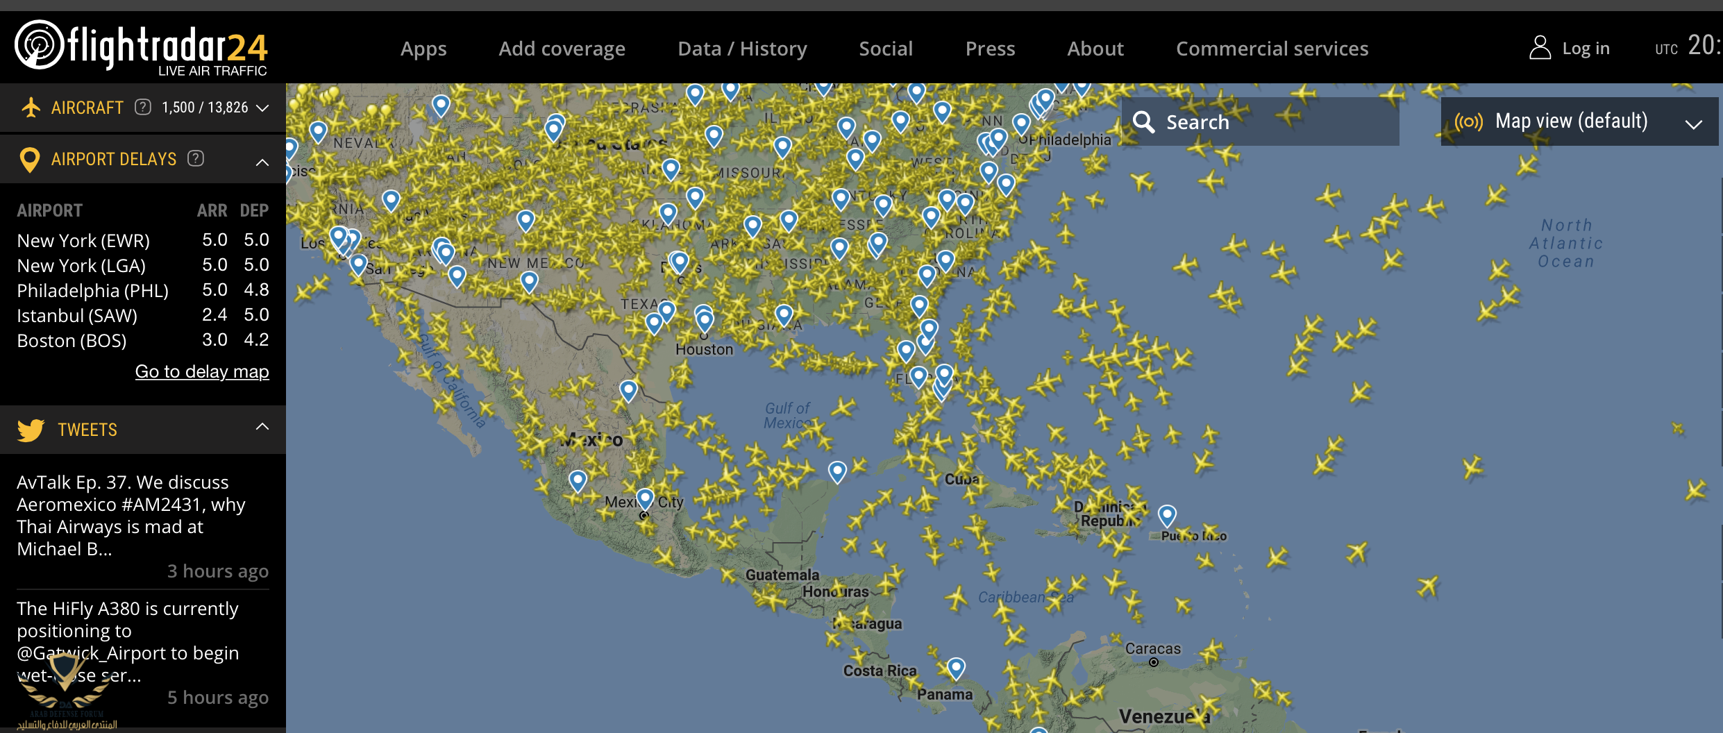
Task: Collapse the Airport Delays panel
Action: point(262,162)
